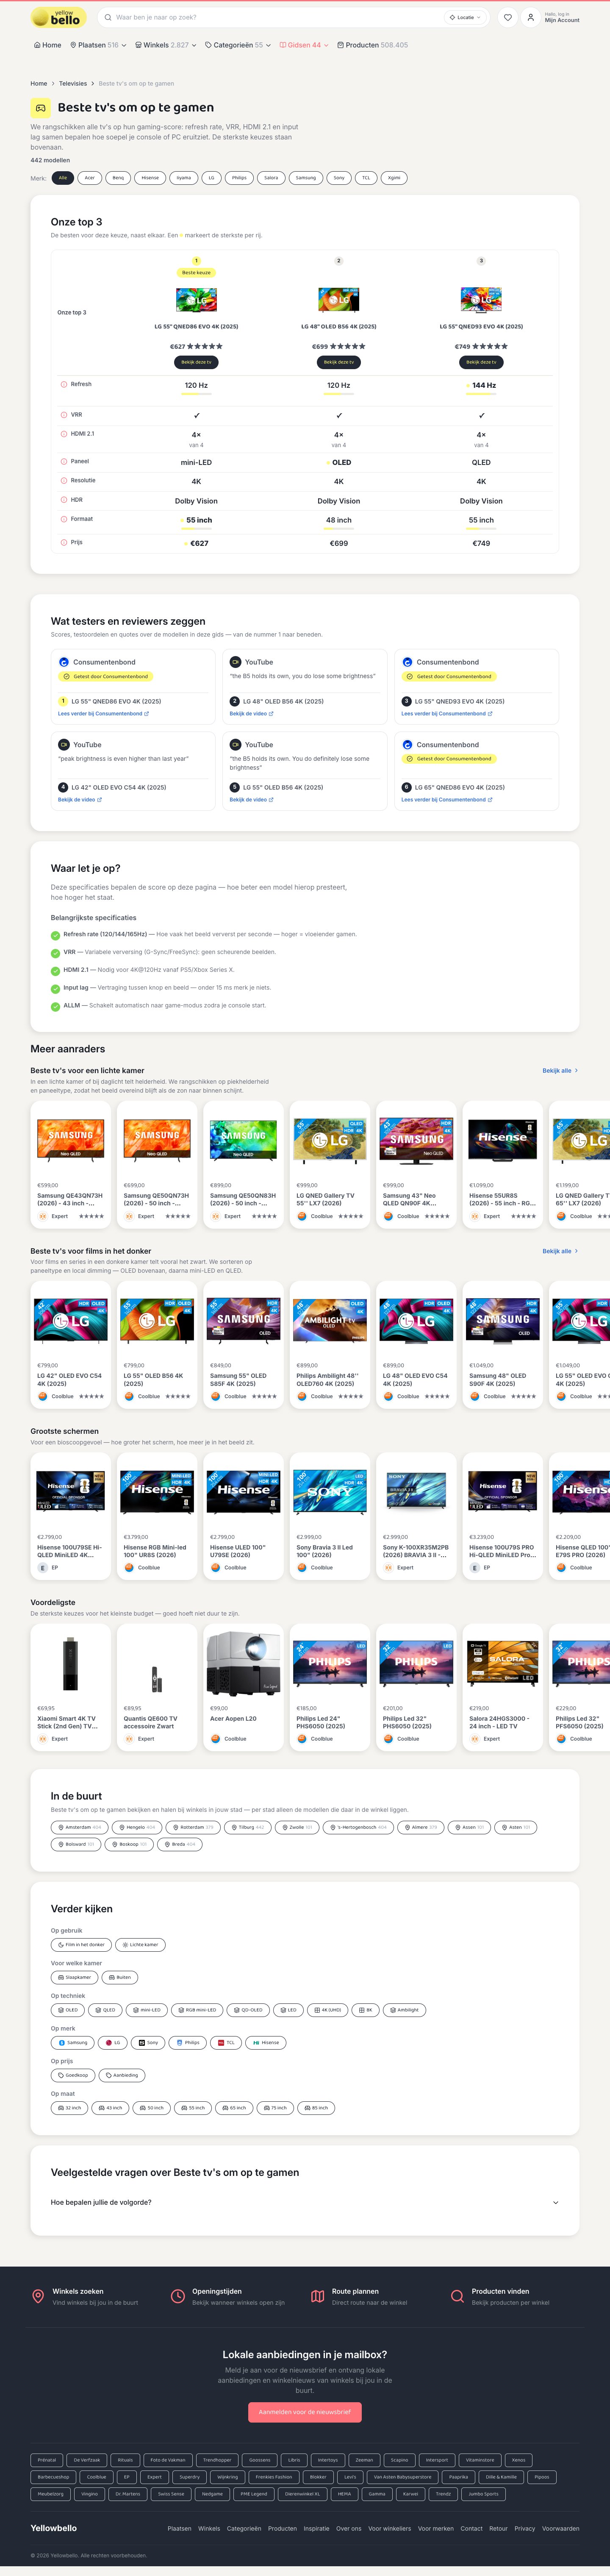Open the Acer Aopen L20 projector thumbnail
The width and height of the screenshot is (610, 2576).
[243, 1664]
